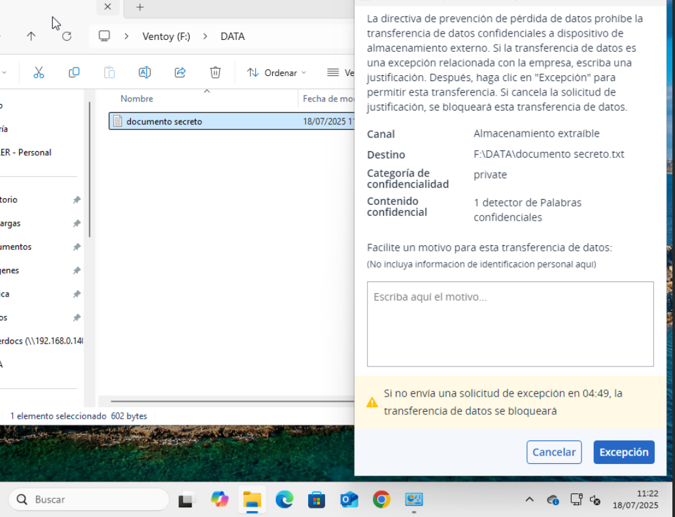
Task: Sort by Fecha de modificación column
Action: coord(328,99)
